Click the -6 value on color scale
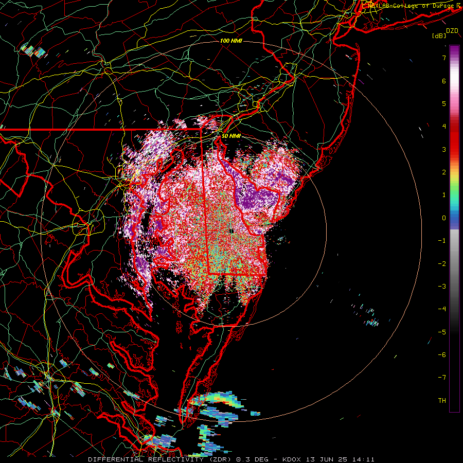463x463 pixels. click(x=442, y=354)
